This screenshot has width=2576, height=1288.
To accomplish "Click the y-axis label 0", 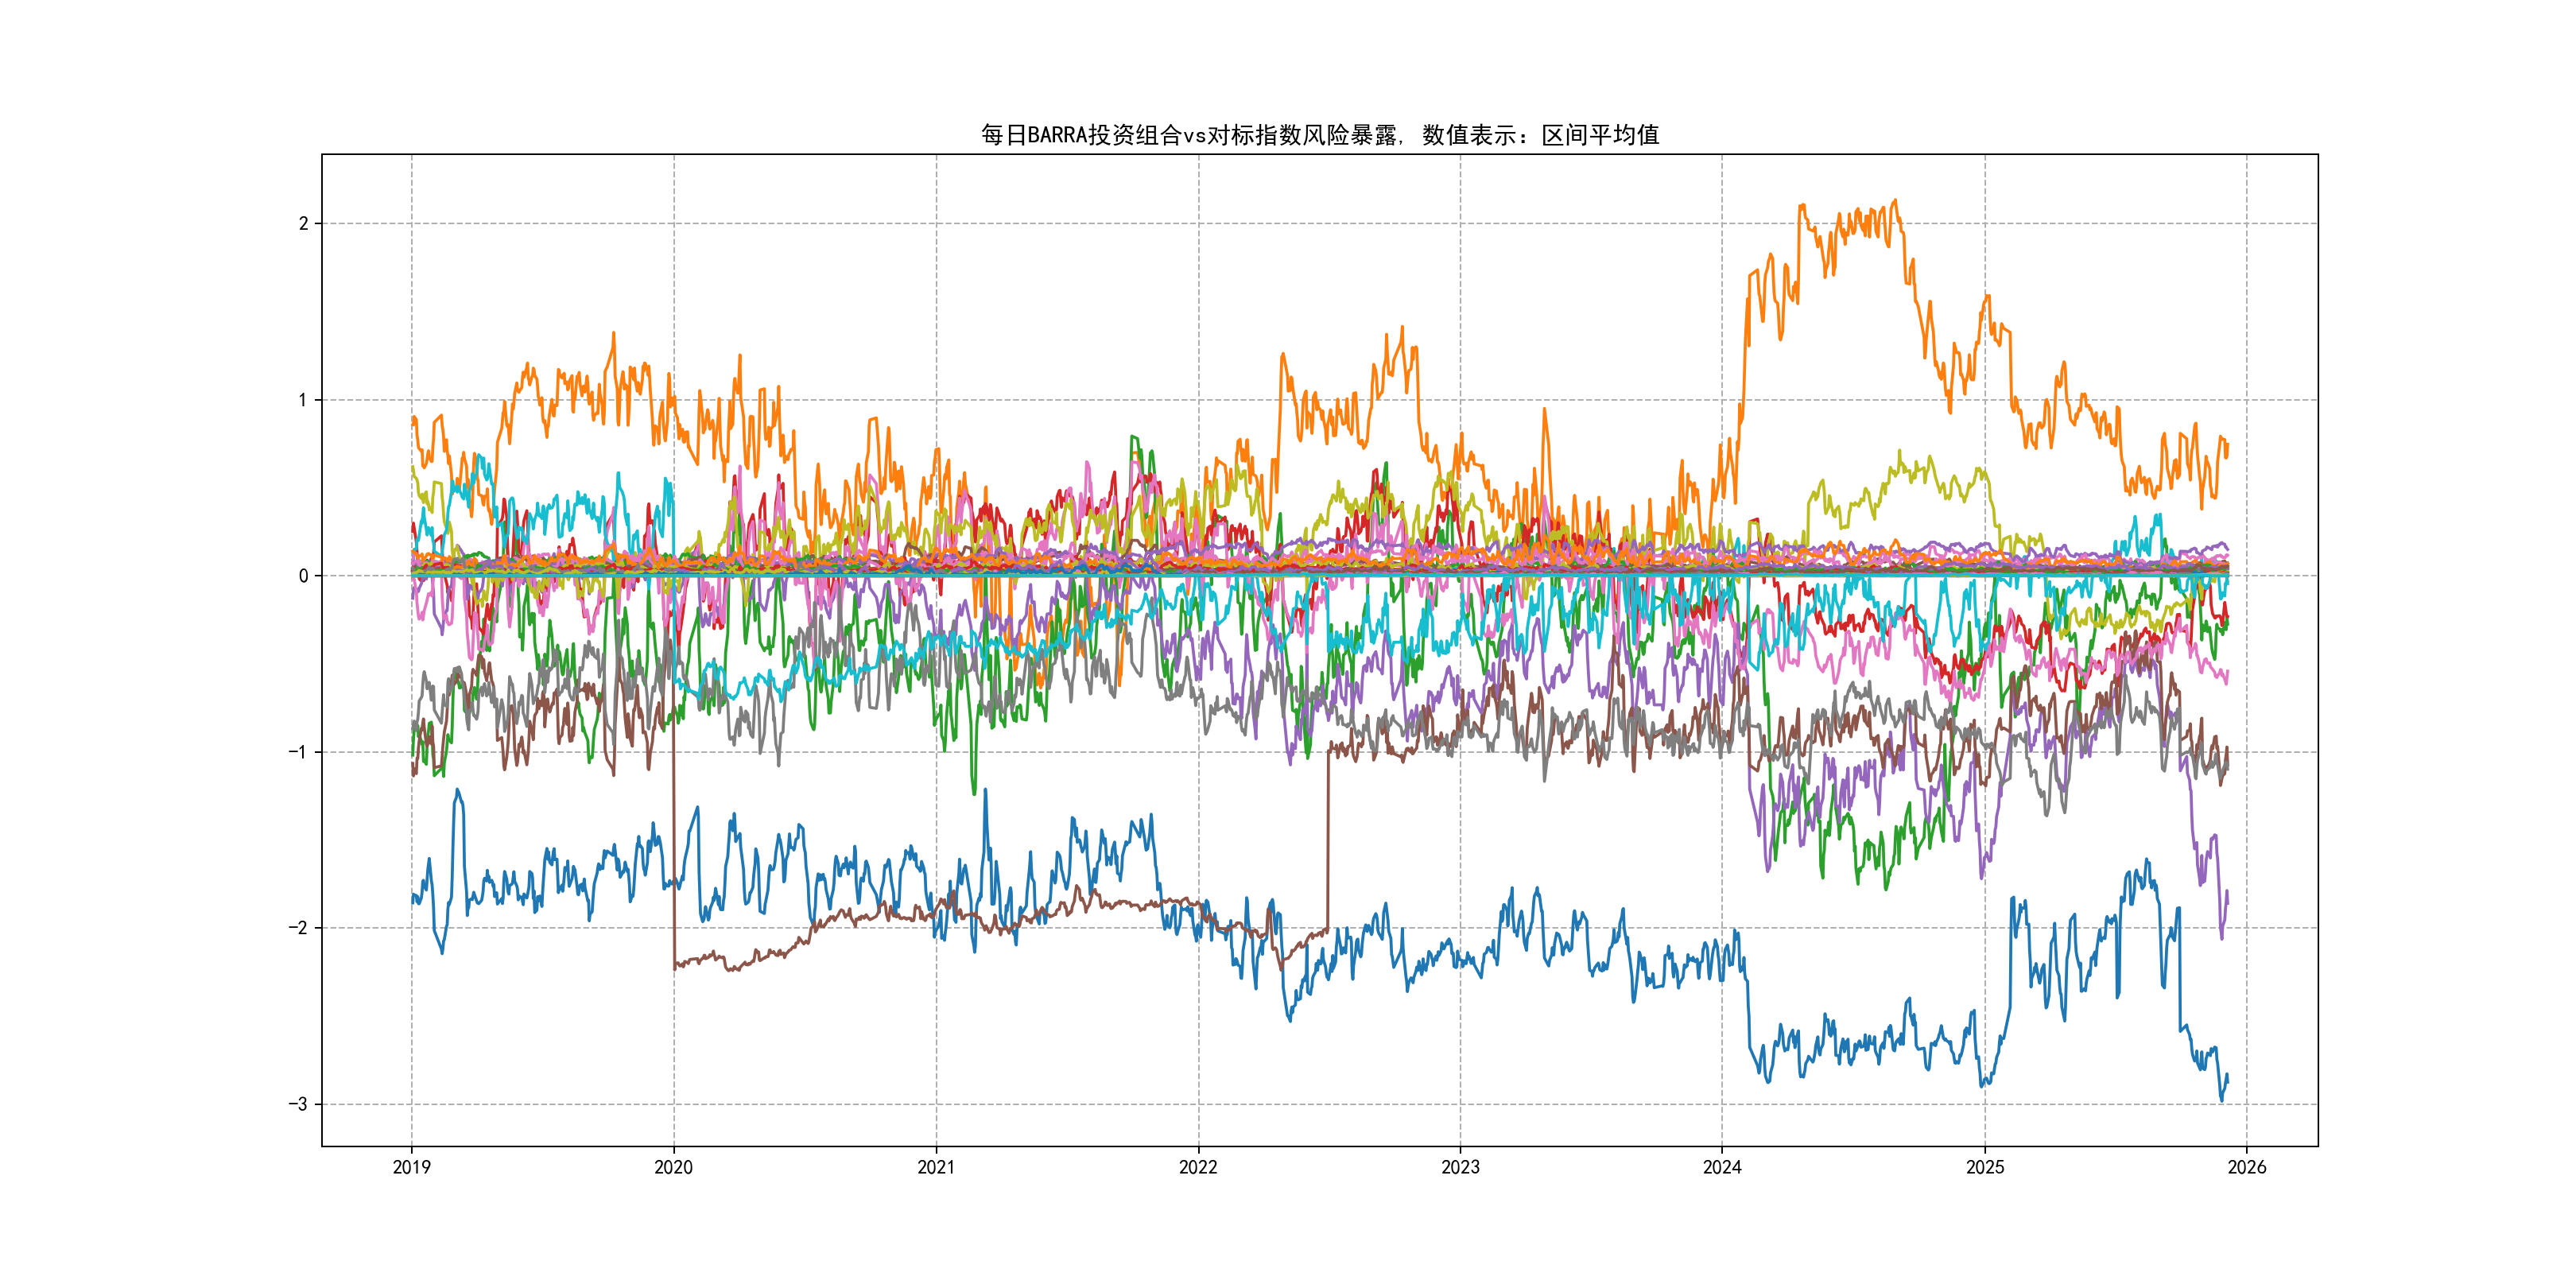I will [x=303, y=576].
